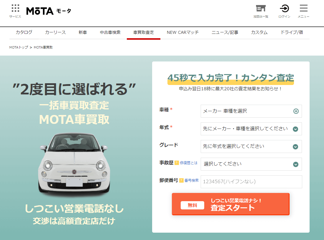Image resolution: width=324 pixels, height=240 pixels.
Task: Click the 査定スタート button
Action: [231, 204]
